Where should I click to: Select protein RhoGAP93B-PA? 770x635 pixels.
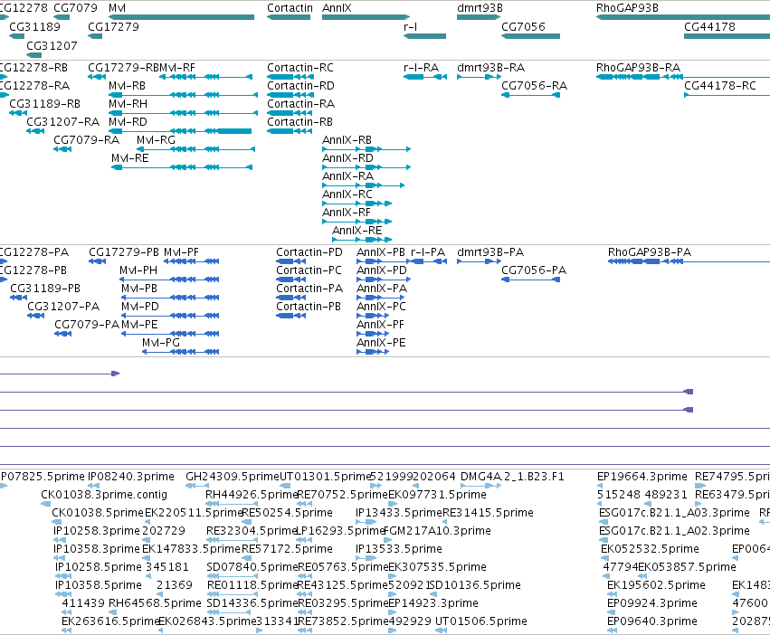649,252
